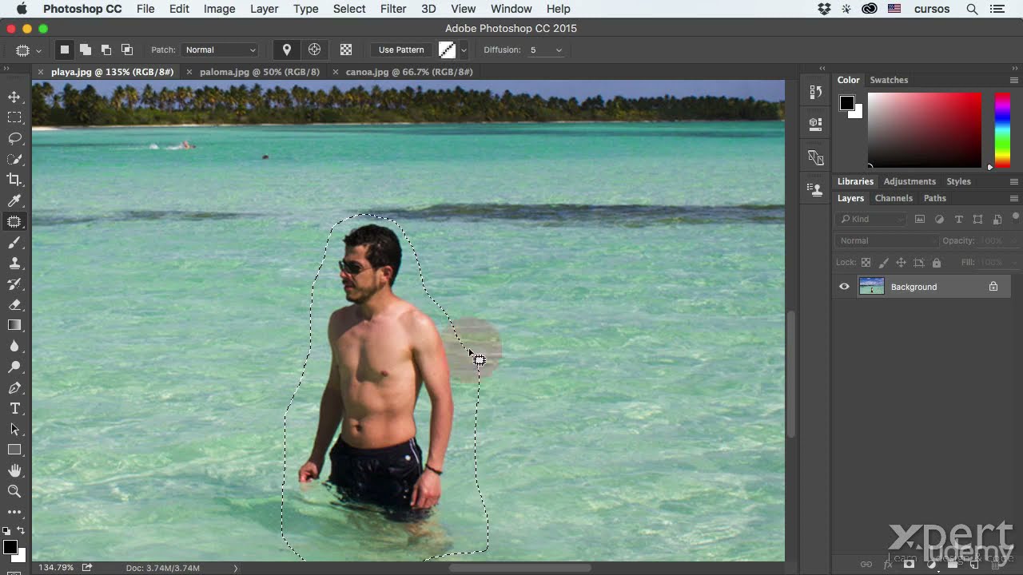
Task: Hide the Background layer visibility eye
Action: (x=844, y=287)
